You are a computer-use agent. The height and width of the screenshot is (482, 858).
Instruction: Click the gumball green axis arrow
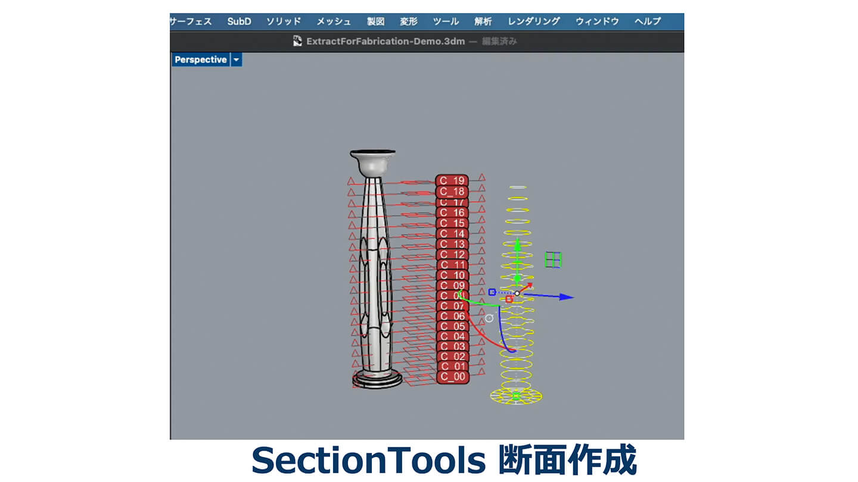518,244
